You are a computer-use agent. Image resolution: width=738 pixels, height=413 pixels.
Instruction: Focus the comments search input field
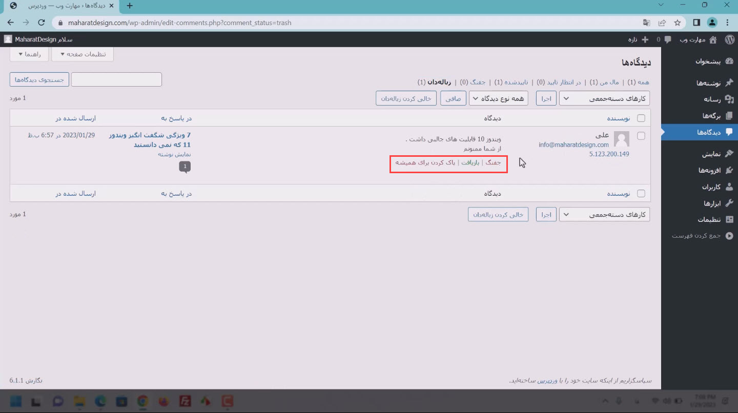point(116,79)
